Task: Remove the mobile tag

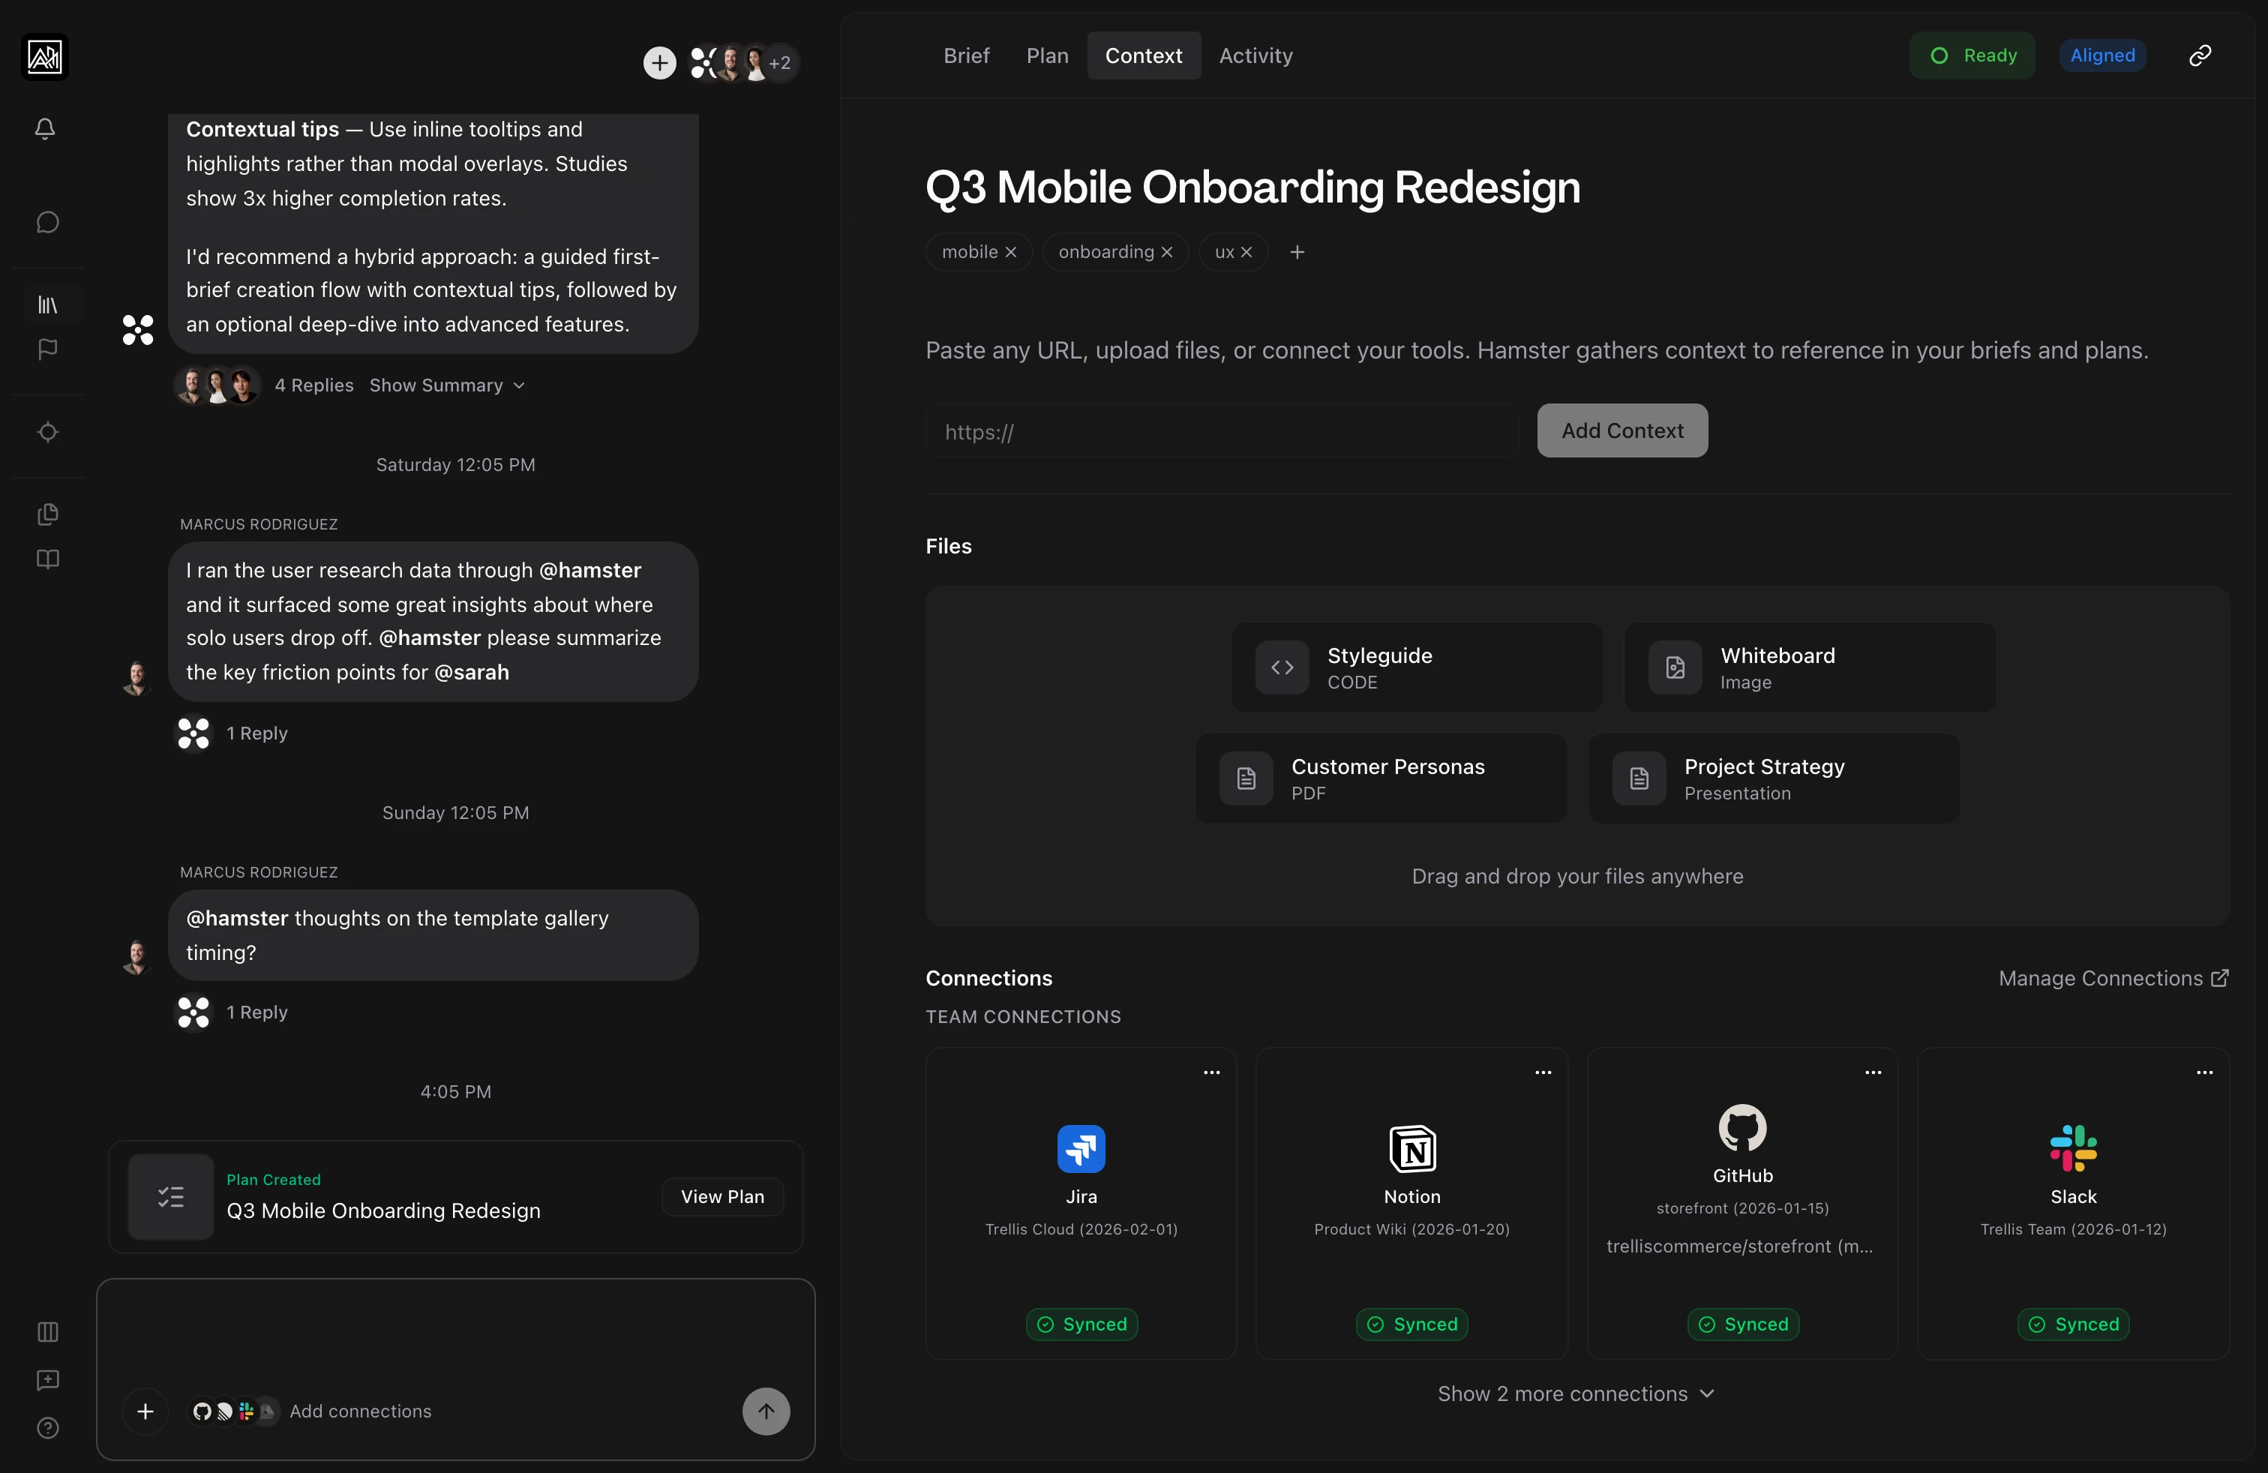Action: click(1011, 253)
